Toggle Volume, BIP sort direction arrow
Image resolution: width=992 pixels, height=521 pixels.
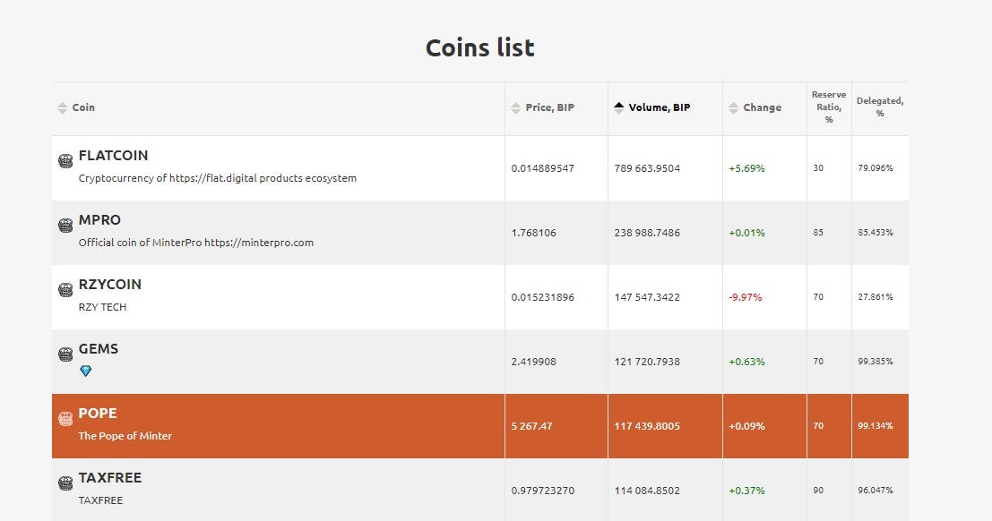618,108
